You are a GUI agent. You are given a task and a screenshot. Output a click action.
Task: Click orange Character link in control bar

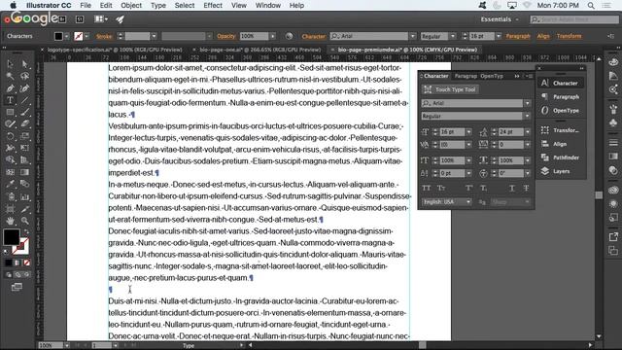pyautogui.click(x=313, y=37)
